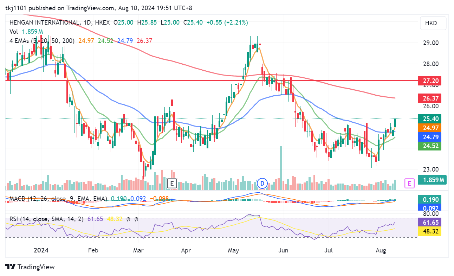Screen dimensions: 454x276
Task: Click the 80.00 RSI scale label
Action: tap(431, 214)
